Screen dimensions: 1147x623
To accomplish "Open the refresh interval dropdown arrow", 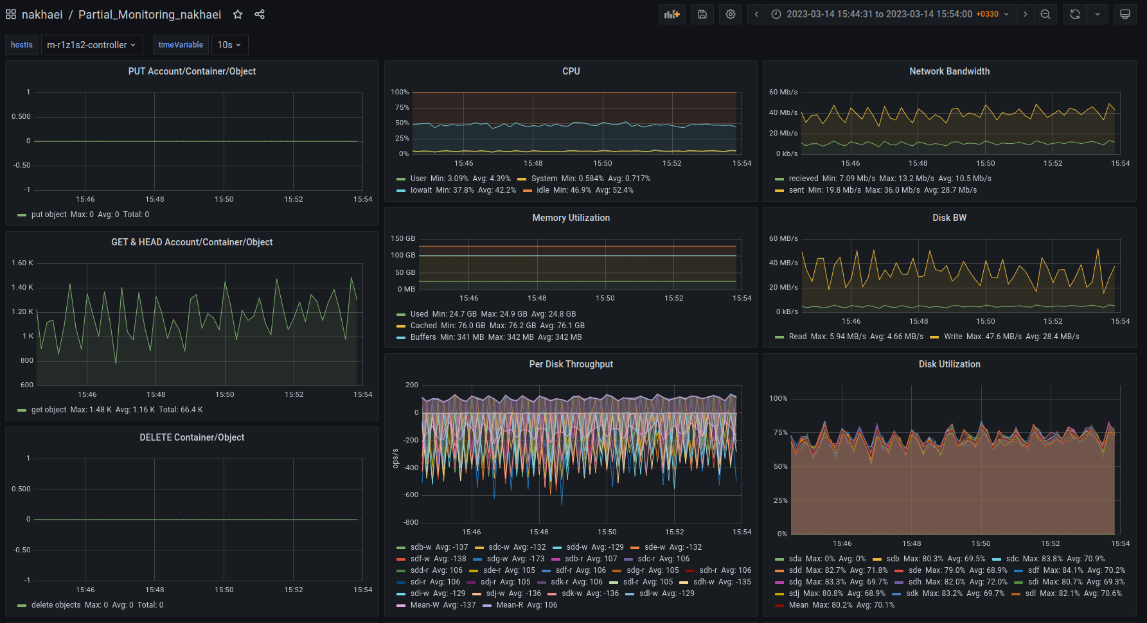I will click(x=1098, y=14).
